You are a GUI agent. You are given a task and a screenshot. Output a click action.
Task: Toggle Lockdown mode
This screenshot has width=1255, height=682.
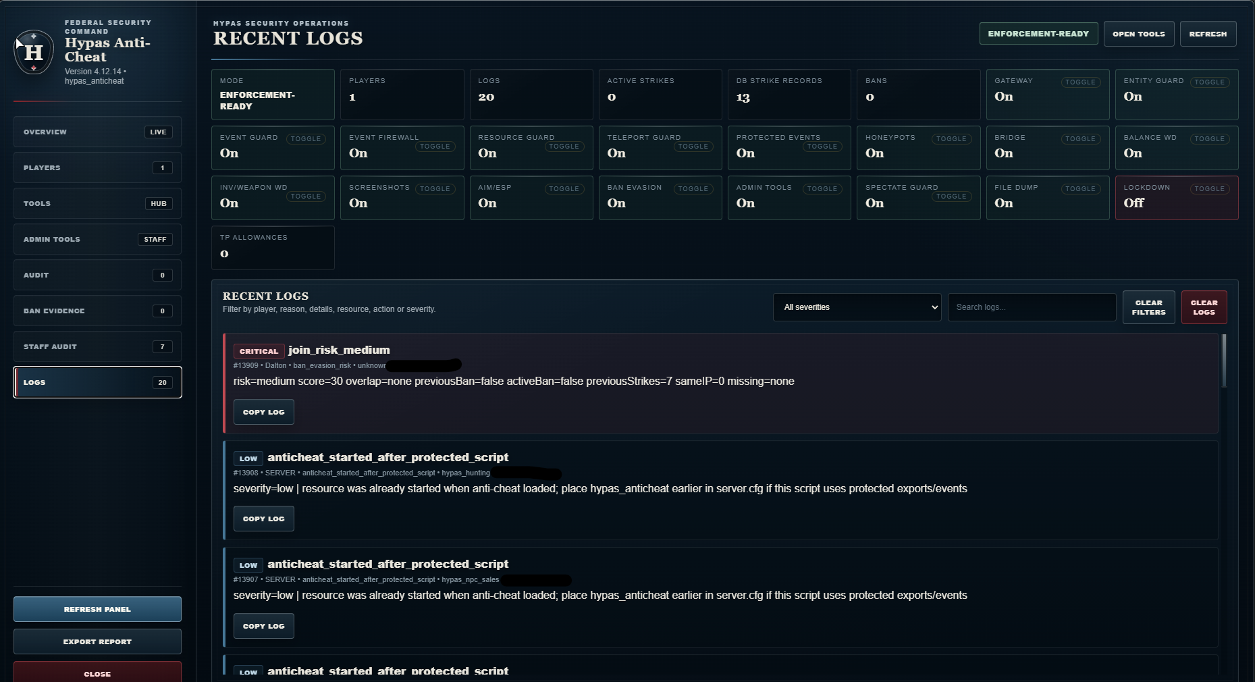tap(1209, 189)
